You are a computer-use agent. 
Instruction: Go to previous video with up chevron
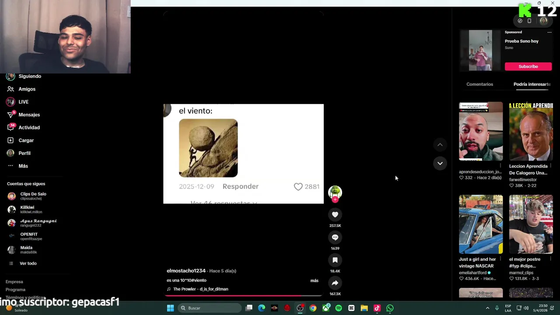point(440,145)
